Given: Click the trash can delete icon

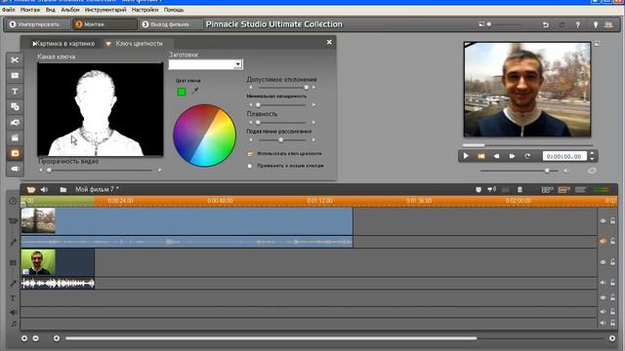Looking at the screenshot, I should coord(520,190).
